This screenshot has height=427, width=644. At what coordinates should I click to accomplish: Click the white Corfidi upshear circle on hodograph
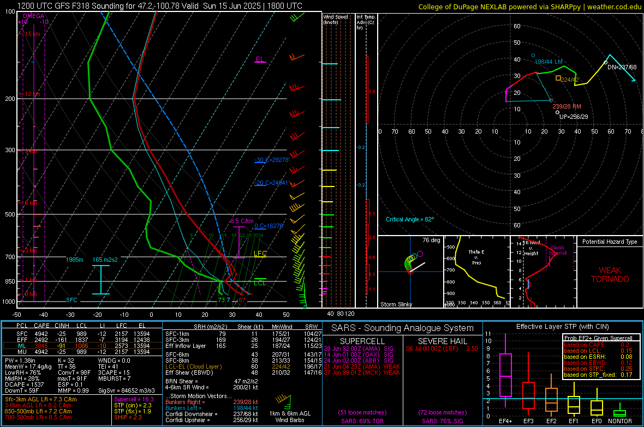click(557, 112)
